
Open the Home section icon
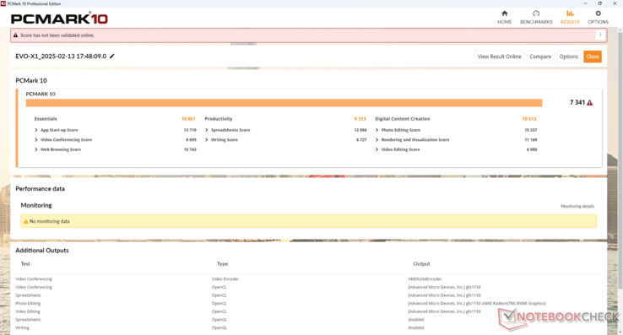coord(504,14)
